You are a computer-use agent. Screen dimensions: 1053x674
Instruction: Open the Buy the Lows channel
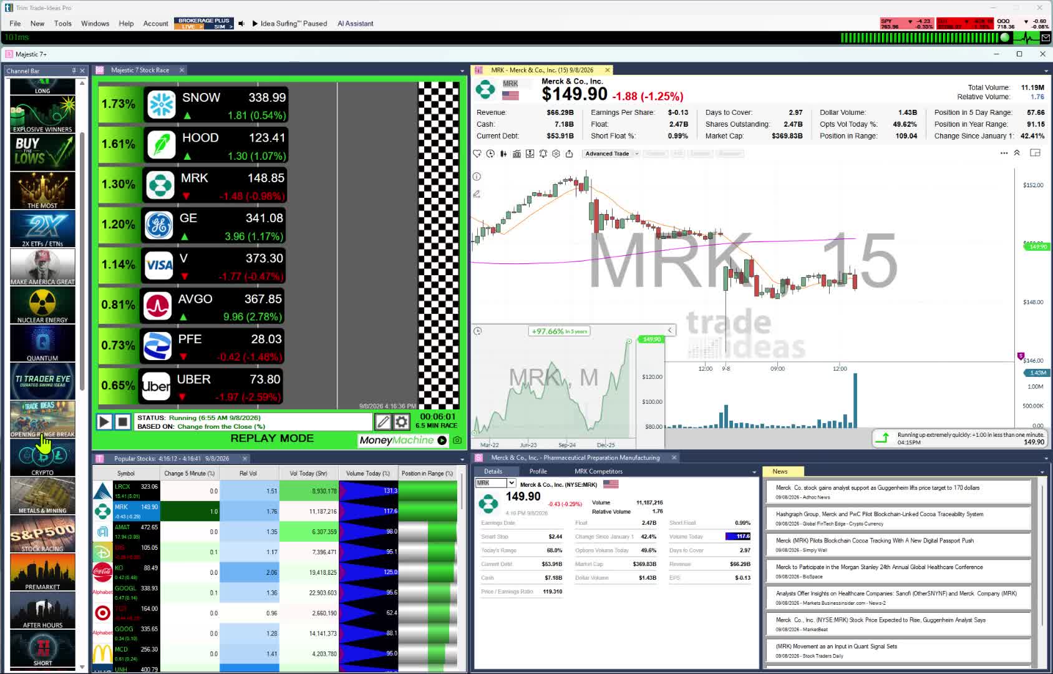[x=42, y=153]
